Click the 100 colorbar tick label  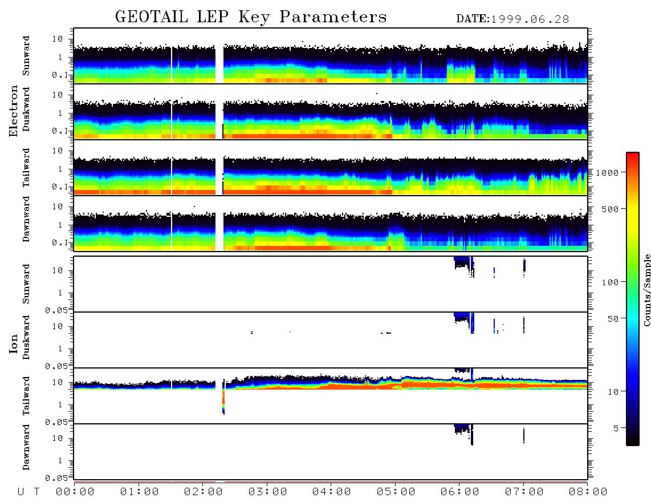[x=610, y=282]
